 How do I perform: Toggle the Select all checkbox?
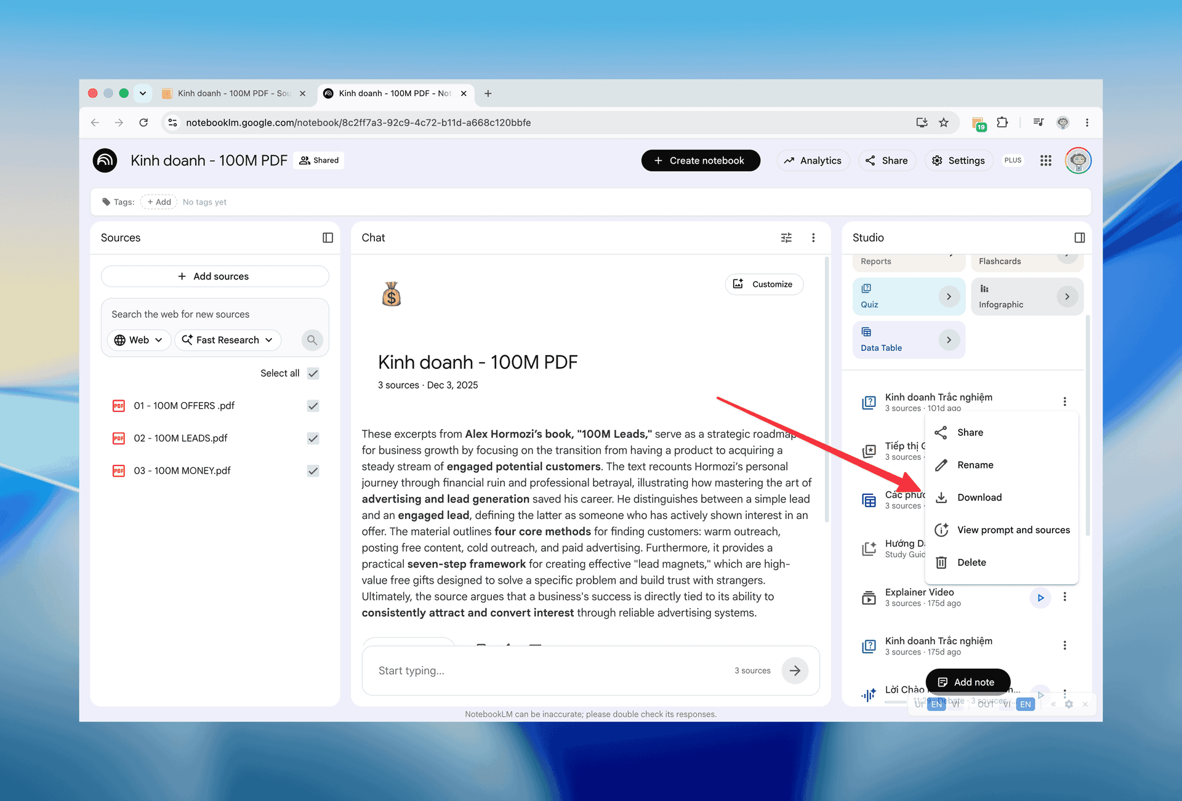click(313, 373)
